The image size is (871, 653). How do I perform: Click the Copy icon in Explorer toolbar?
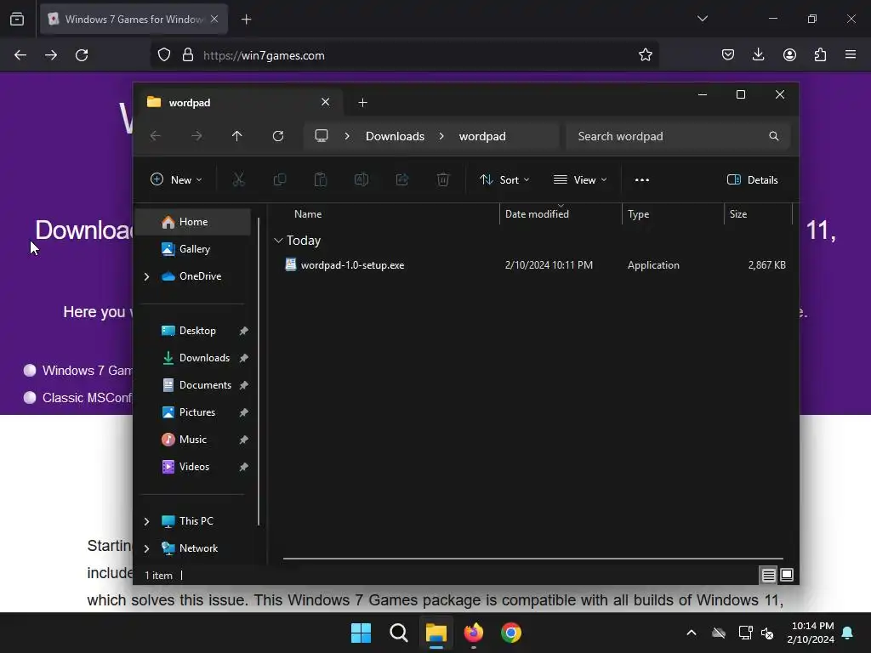click(x=279, y=179)
